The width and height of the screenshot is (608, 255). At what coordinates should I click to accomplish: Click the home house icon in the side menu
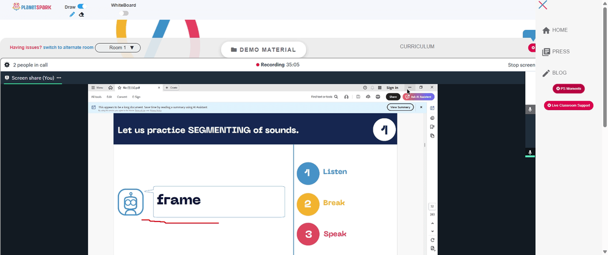tap(546, 30)
